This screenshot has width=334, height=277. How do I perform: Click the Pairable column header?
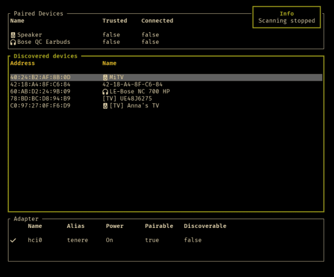(159, 226)
